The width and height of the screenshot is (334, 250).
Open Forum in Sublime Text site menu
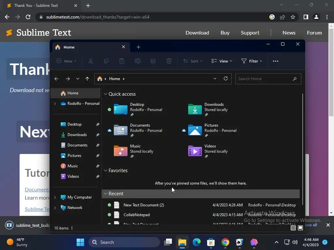314,33
